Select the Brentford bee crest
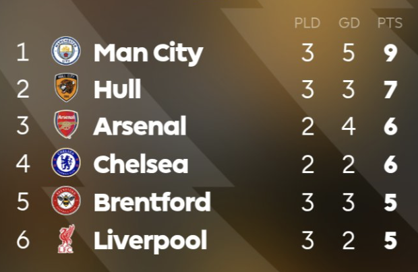 [66, 201]
